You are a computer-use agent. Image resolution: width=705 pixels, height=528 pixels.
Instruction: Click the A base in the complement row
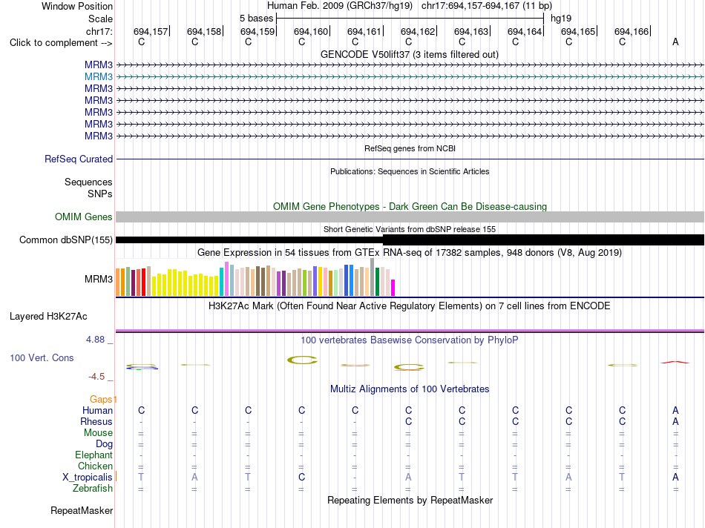point(675,42)
